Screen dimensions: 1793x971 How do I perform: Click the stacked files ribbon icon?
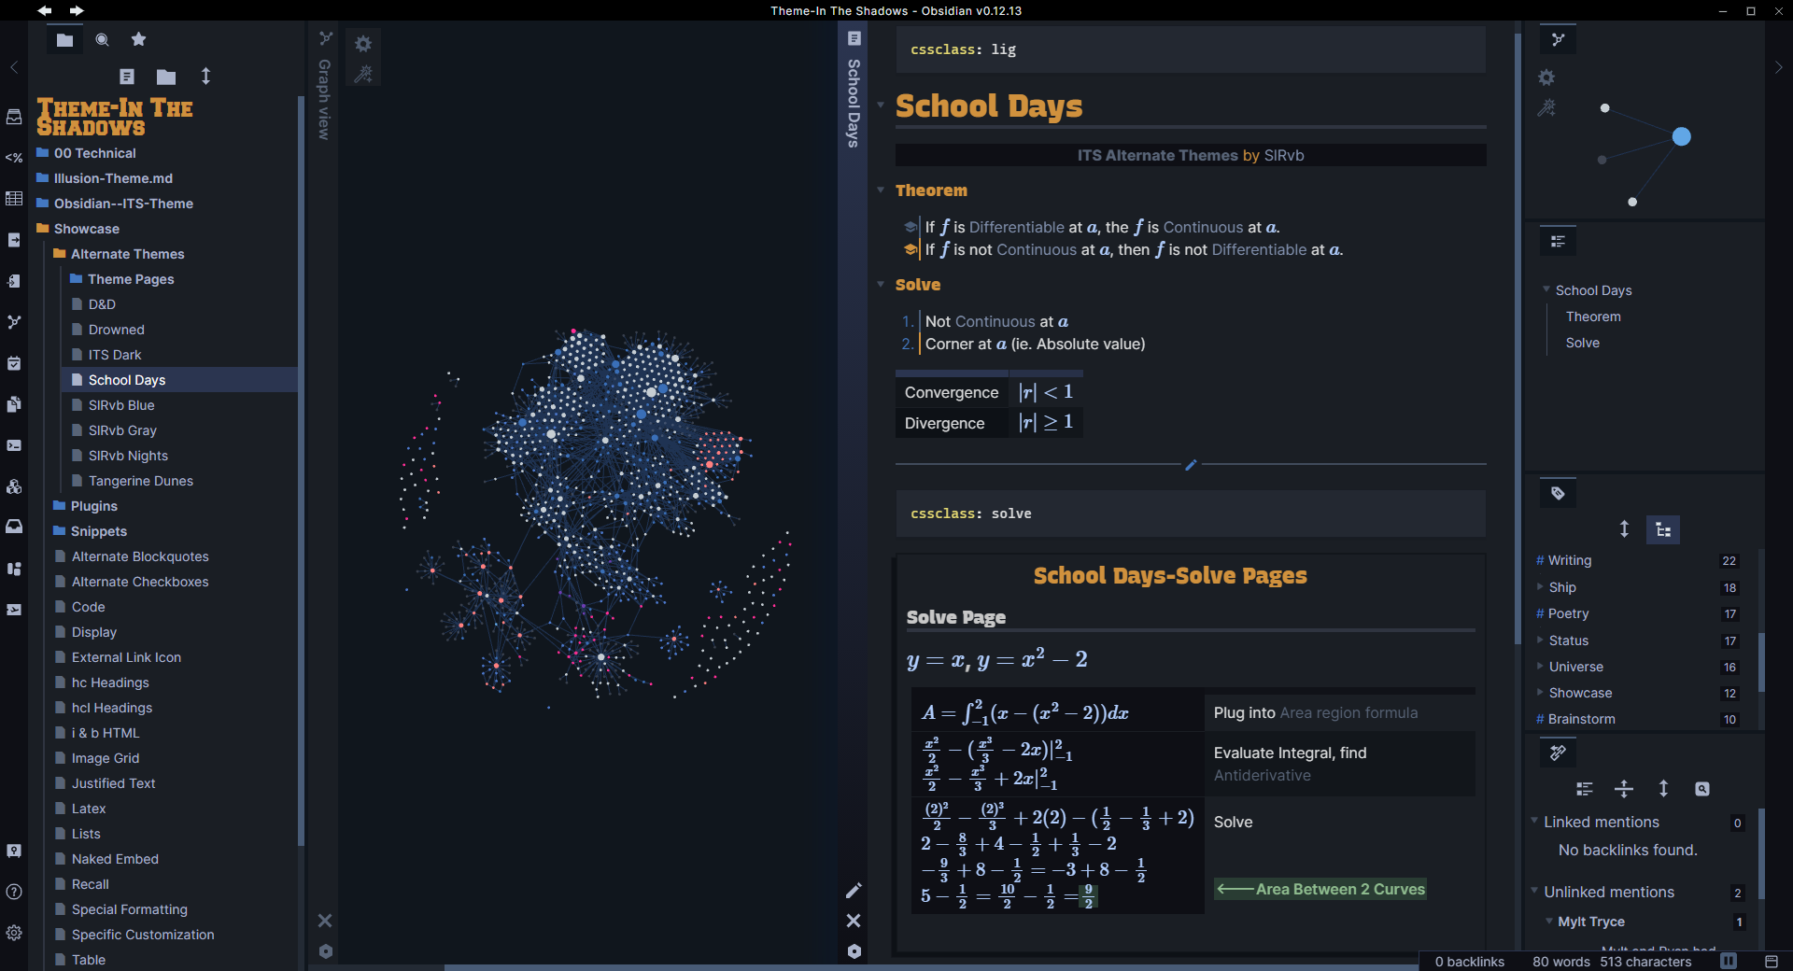click(14, 404)
